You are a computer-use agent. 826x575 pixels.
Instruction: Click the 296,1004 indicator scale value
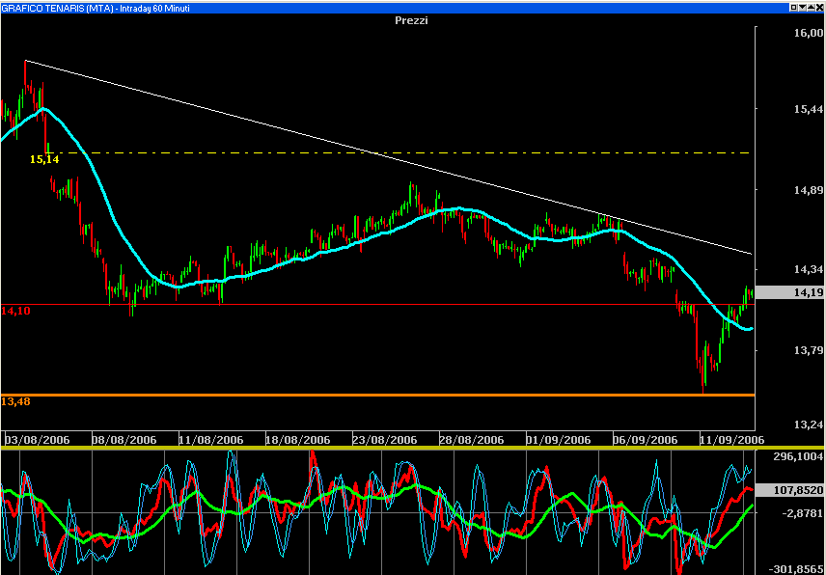[x=798, y=457]
